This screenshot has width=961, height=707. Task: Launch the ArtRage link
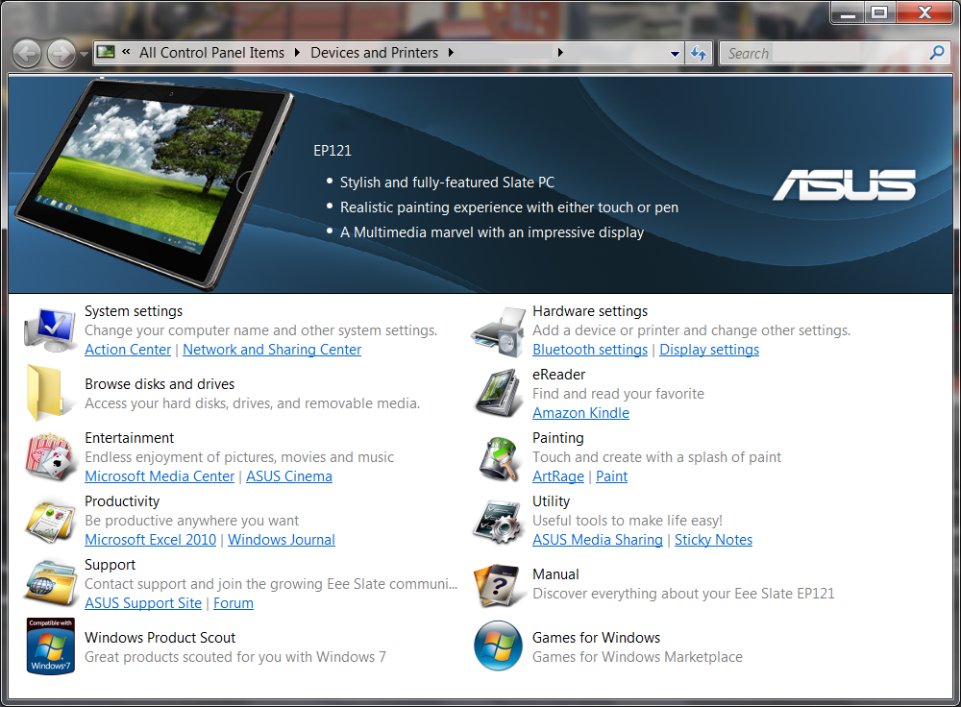[558, 476]
